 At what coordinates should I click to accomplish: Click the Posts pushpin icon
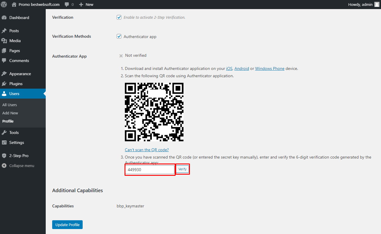(4, 31)
